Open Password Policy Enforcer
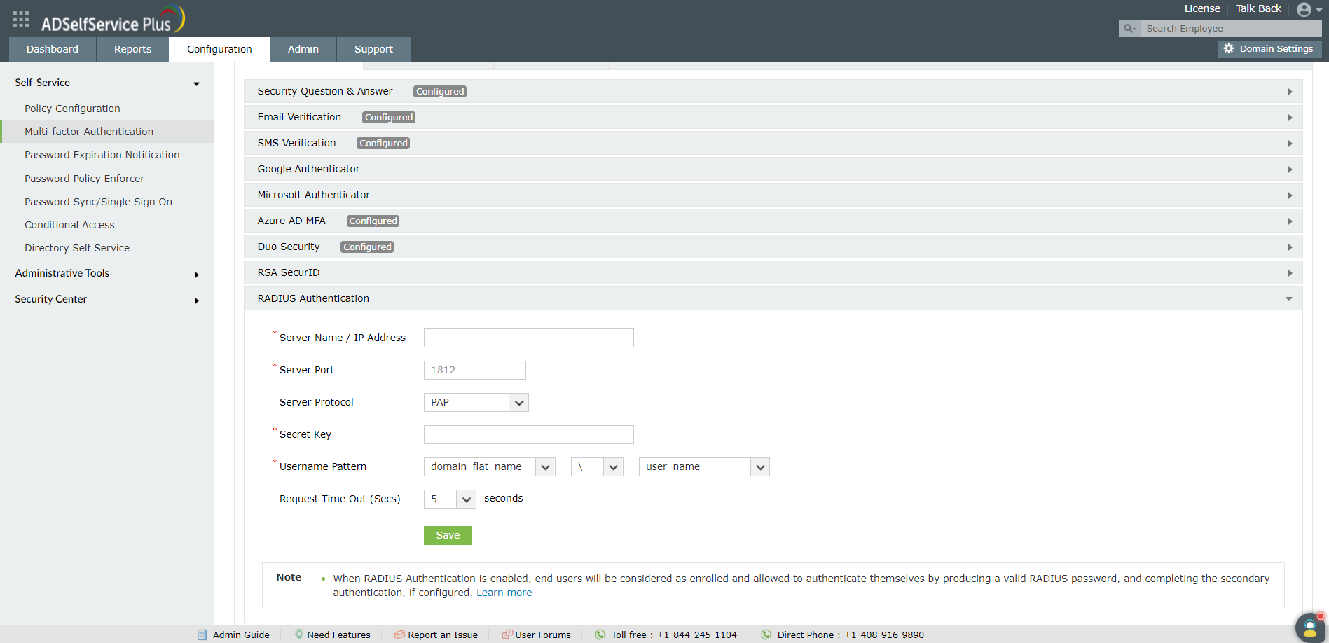 (84, 179)
